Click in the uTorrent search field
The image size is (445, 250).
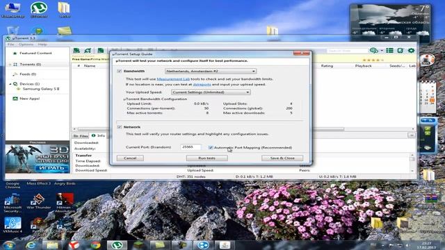[x=348, y=51]
